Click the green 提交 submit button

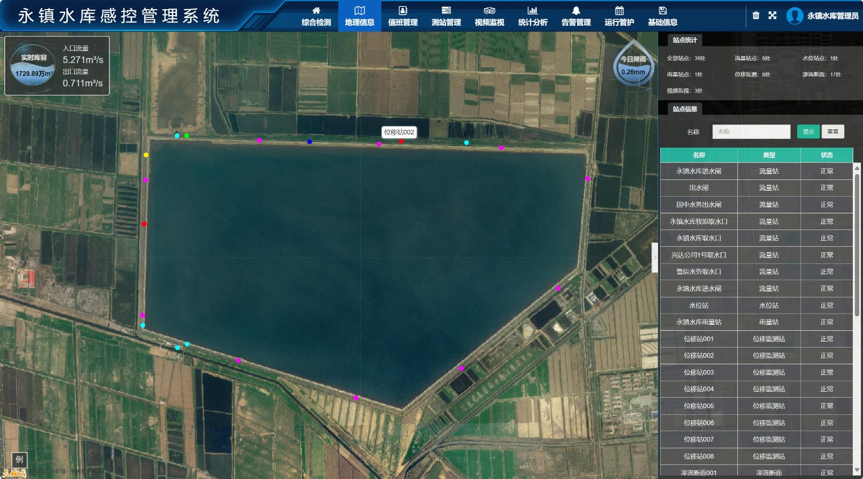tap(808, 131)
